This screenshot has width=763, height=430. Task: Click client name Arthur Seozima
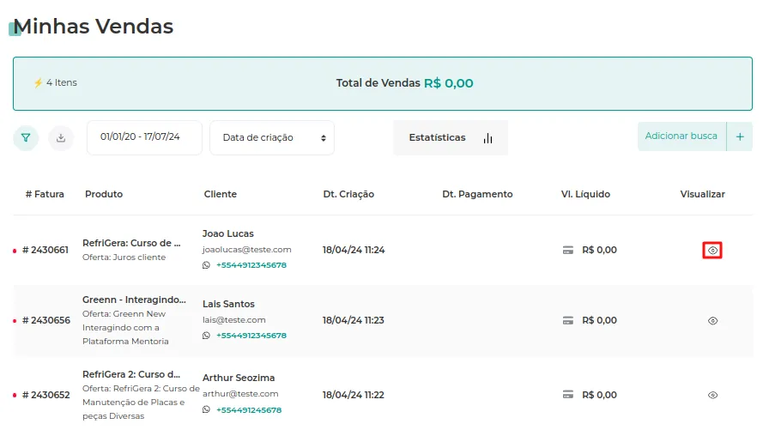(x=239, y=378)
